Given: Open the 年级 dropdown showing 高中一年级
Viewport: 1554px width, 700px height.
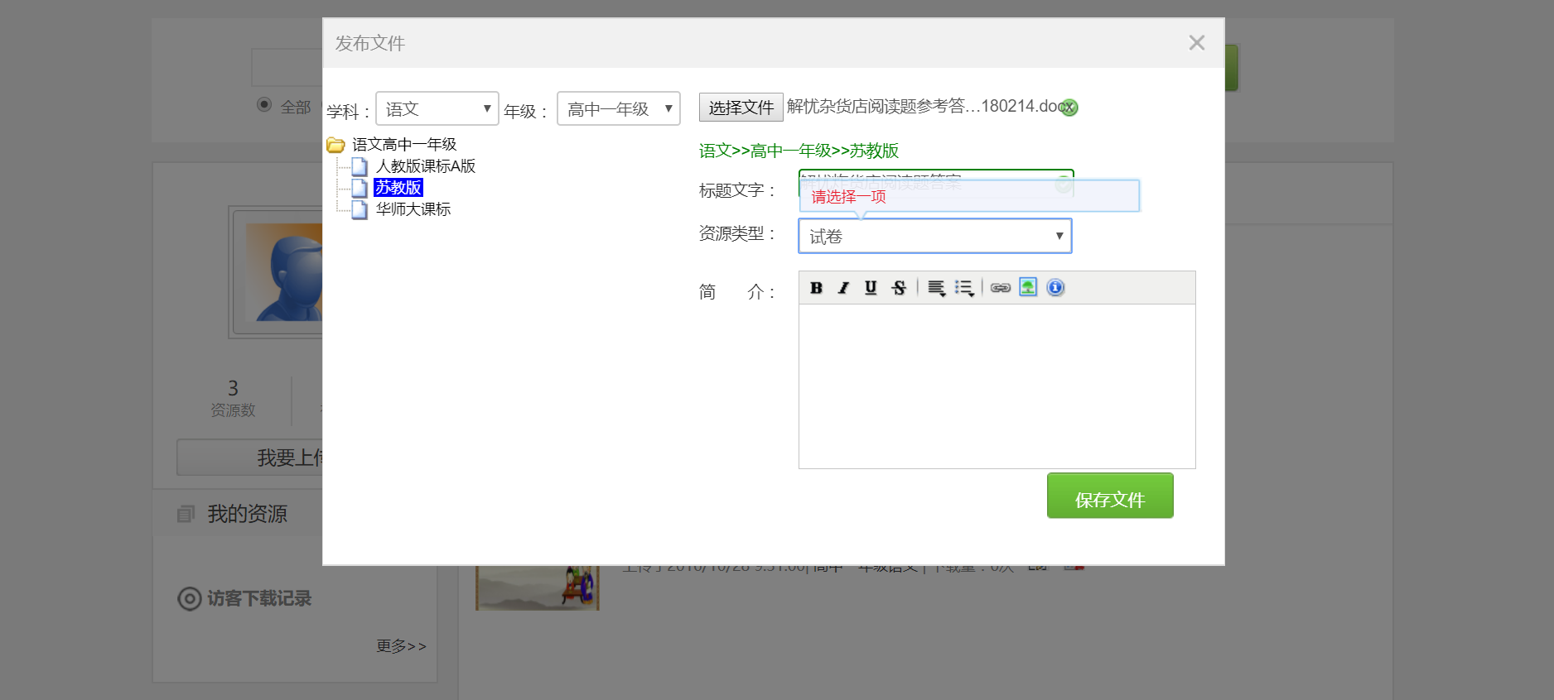Looking at the screenshot, I should [x=618, y=108].
